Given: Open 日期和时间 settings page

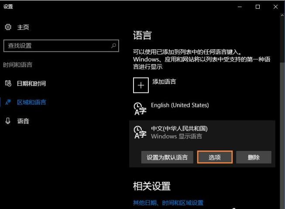Looking at the screenshot, I should point(31,83).
